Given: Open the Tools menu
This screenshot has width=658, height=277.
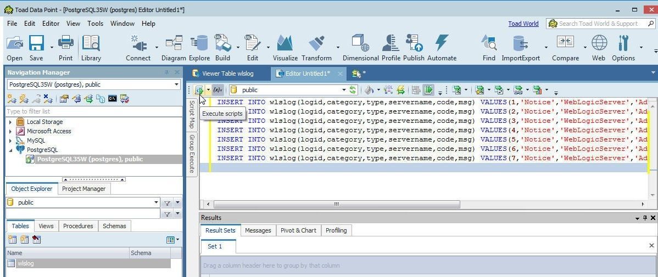Looking at the screenshot, I should (x=95, y=24).
